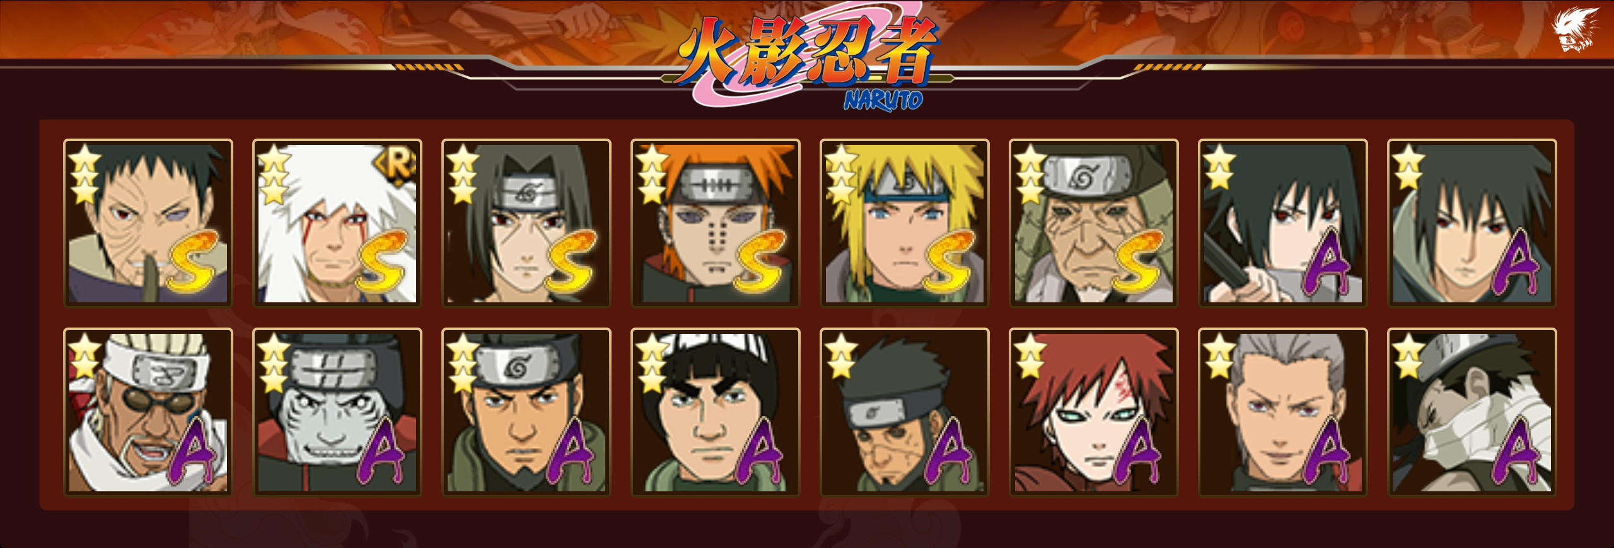
Task: Choose the S-rank long-haired Leaf headband ninja
Action: [x=526, y=223]
